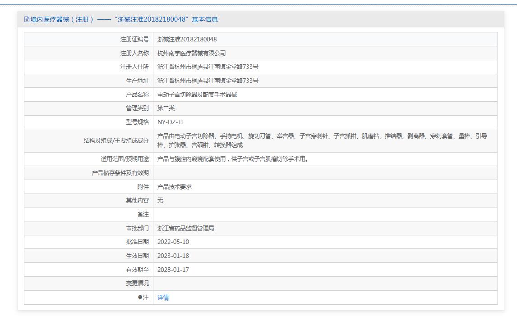Click the bulb icon beside 注 label
The image size is (517, 320).
coord(140,297)
